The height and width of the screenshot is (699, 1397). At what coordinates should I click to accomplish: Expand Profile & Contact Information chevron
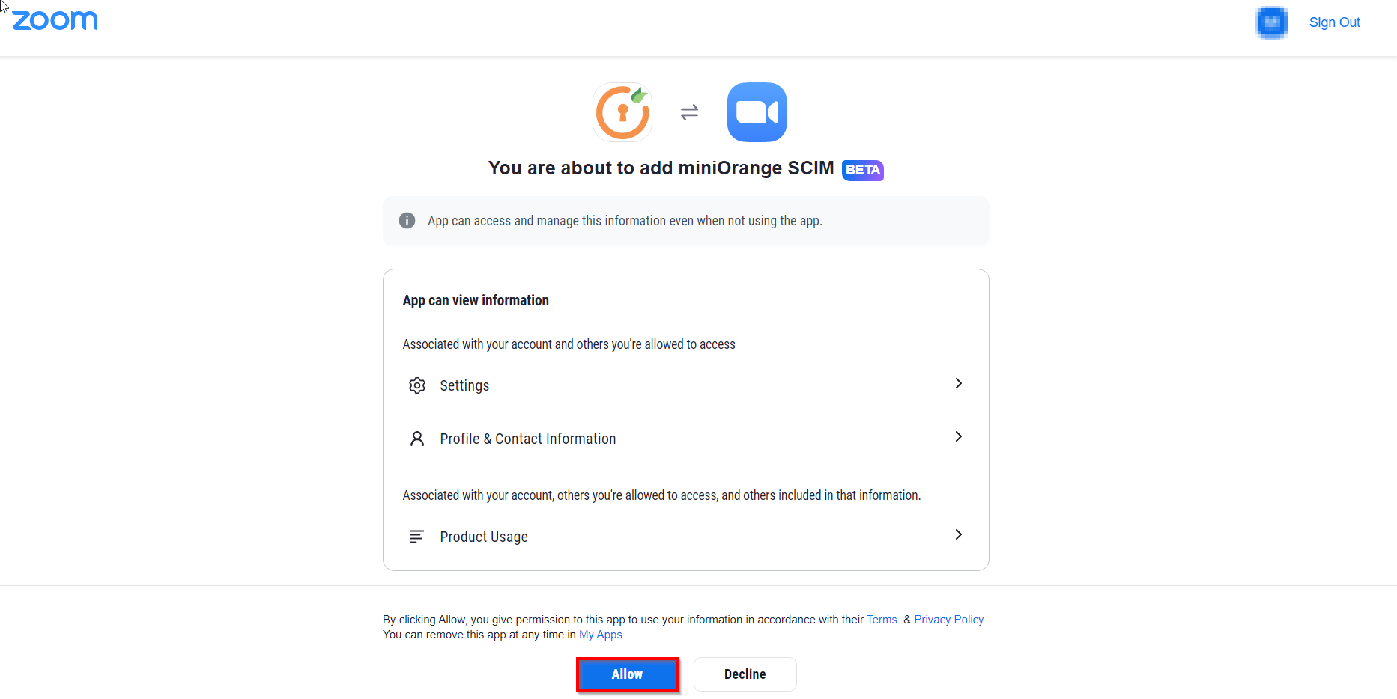point(958,436)
